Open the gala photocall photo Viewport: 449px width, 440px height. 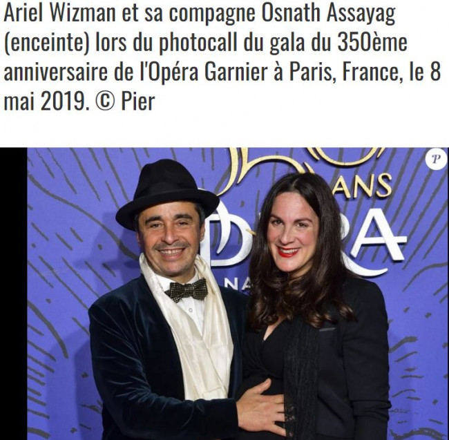[x=238, y=294]
